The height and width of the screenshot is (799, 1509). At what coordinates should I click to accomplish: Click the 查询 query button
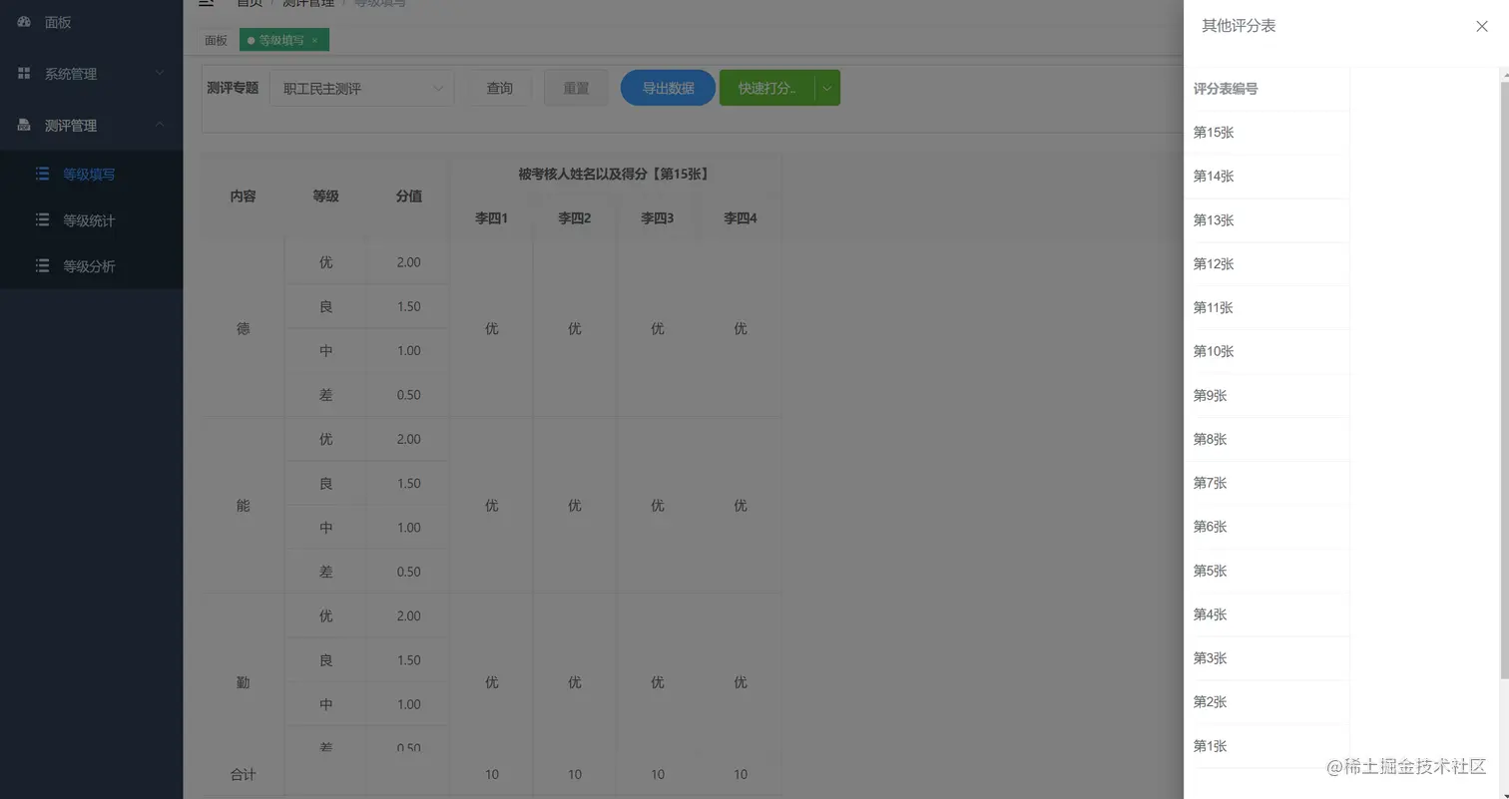tap(499, 88)
